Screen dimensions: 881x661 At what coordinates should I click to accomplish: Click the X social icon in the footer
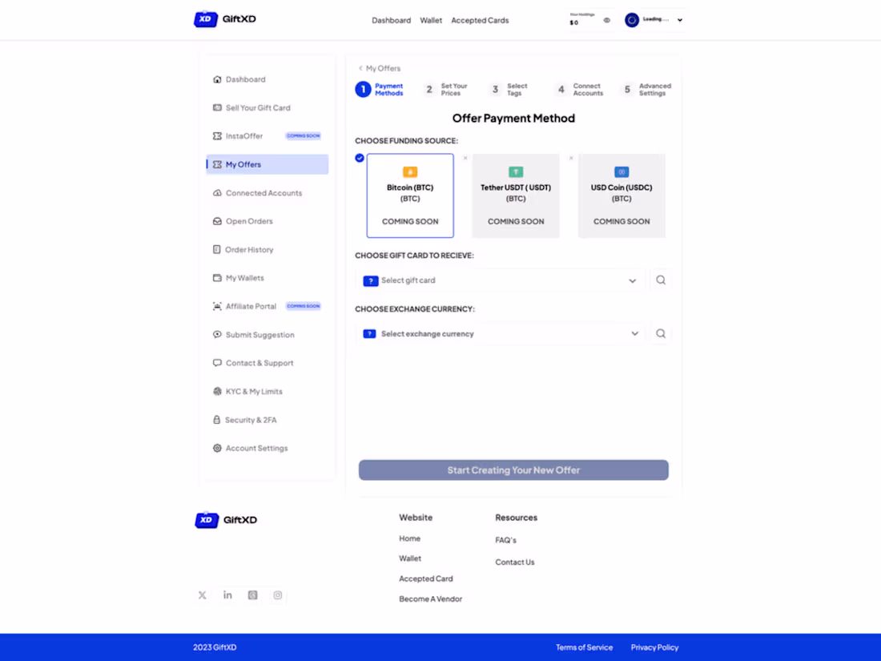pyautogui.click(x=202, y=594)
